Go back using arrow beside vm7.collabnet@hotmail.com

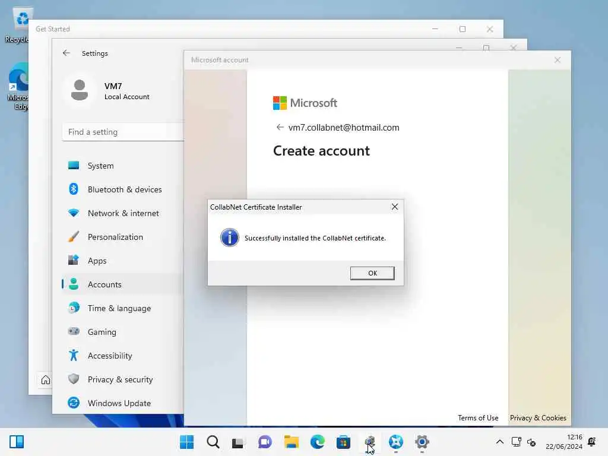[x=280, y=127]
